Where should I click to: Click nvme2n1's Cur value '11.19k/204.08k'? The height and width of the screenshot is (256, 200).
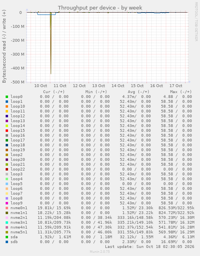tap(54, 218)
